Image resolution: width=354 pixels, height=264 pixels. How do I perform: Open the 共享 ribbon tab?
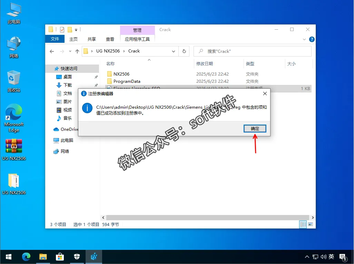[92, 39]
